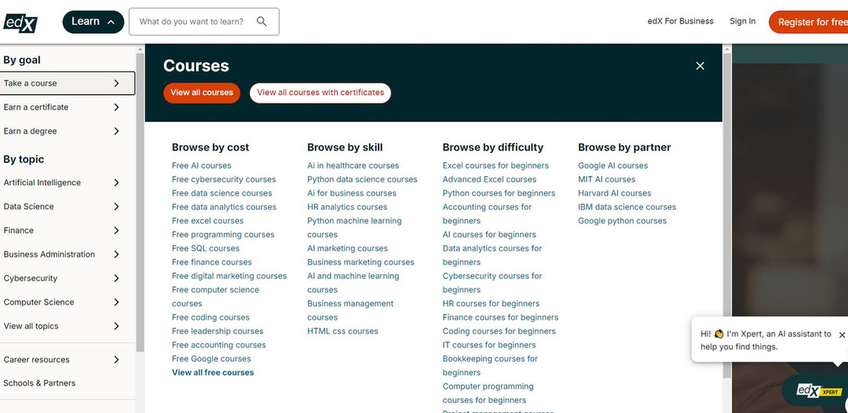Open Artificial Intelligence topic submenu
Screen dimensions: 848x413
tap(67, 183)
